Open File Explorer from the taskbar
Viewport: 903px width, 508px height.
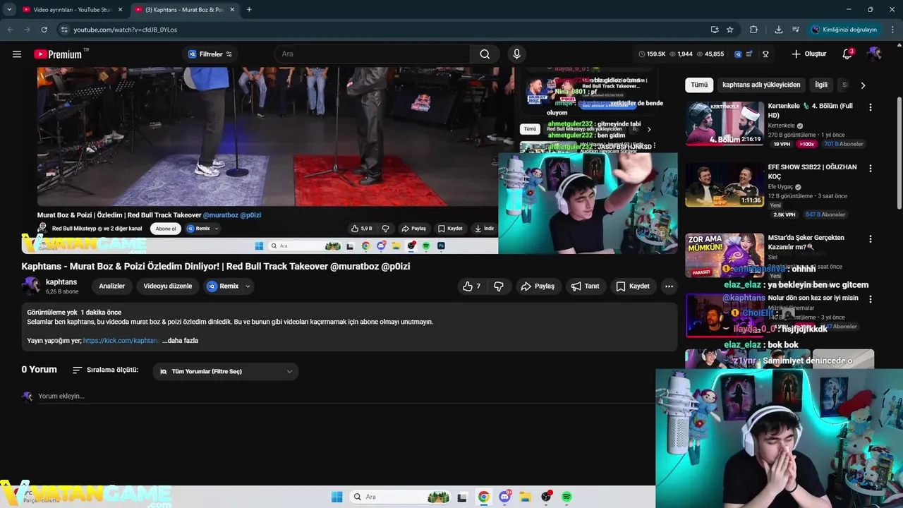point(526,497)
